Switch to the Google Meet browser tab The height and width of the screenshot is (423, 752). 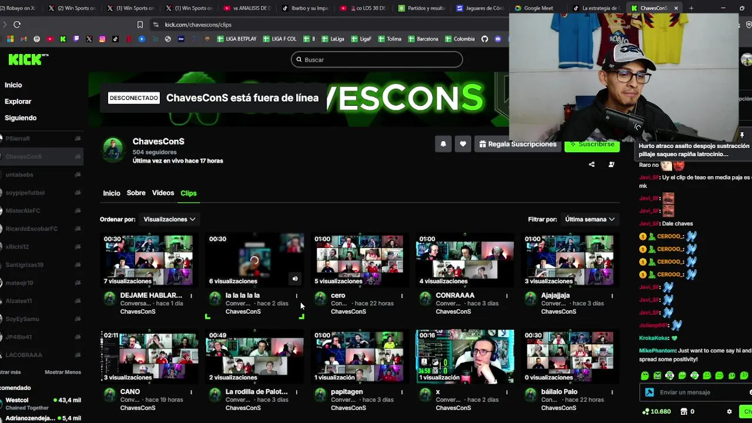pos(538,8)
